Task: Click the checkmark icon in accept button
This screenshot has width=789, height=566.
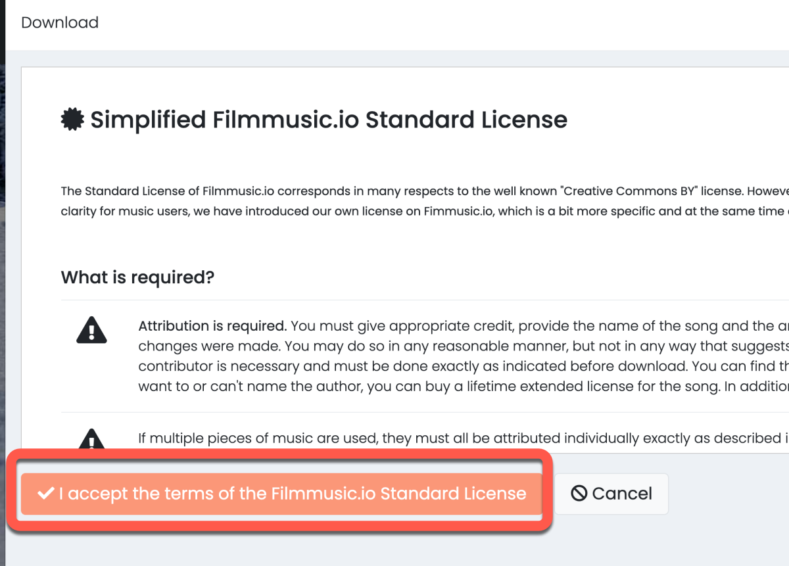Action: [45, 494]
